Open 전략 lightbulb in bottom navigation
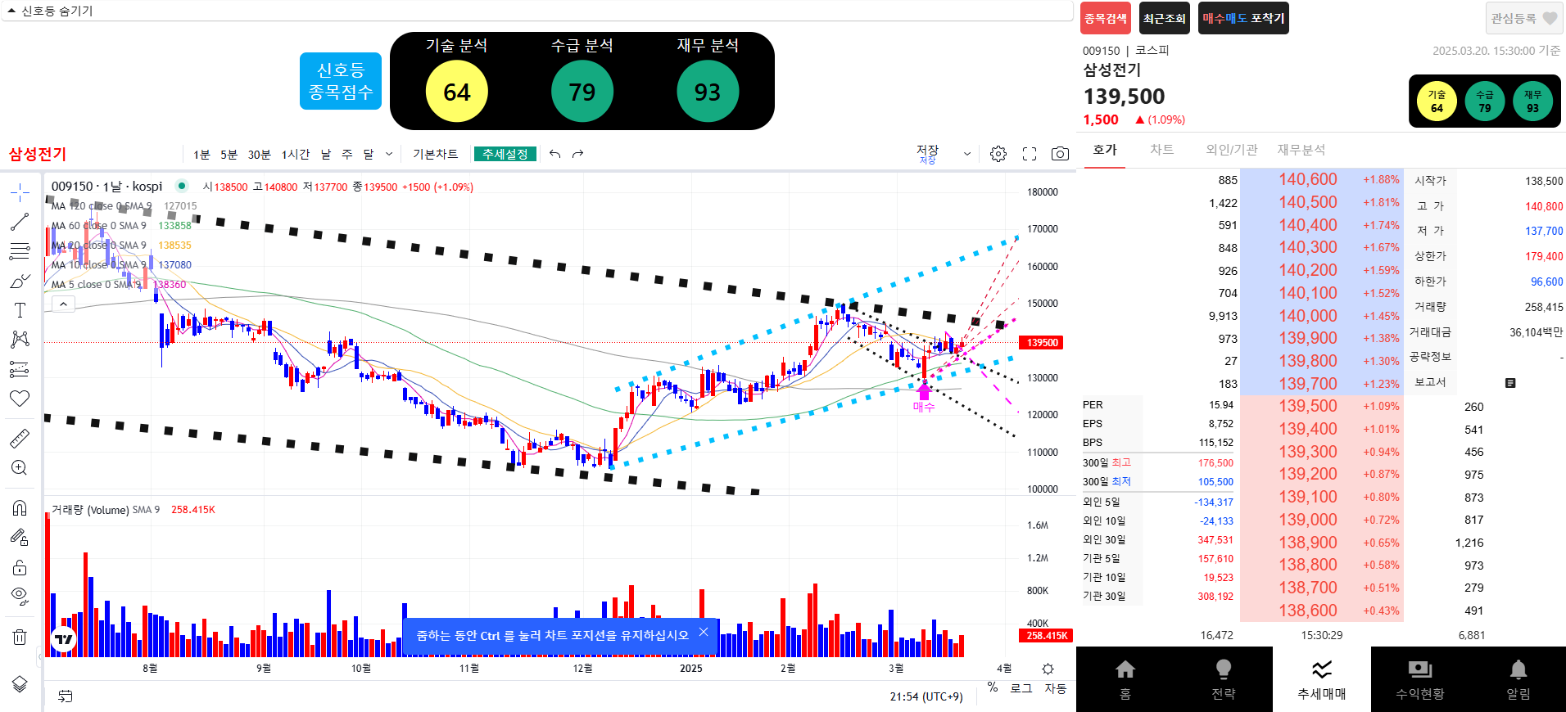The image size is (1566, 712). pyautogui.click(x=1224, y=679)
